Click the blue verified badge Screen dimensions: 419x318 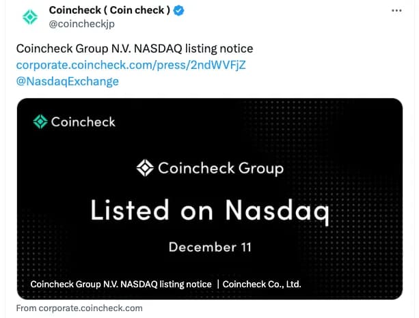(x=178, y=10)
